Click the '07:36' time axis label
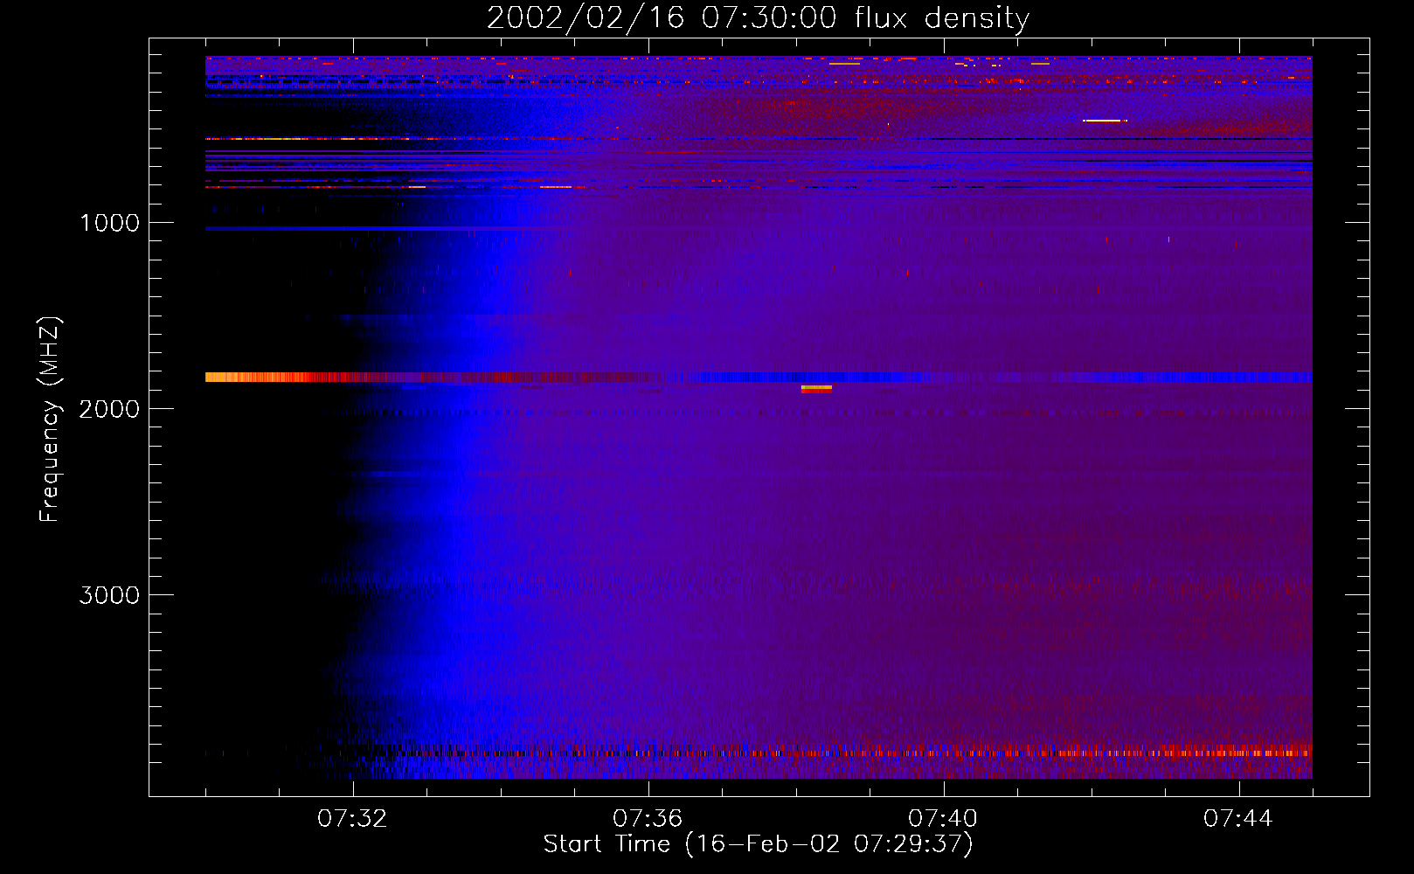 [648, 819]
